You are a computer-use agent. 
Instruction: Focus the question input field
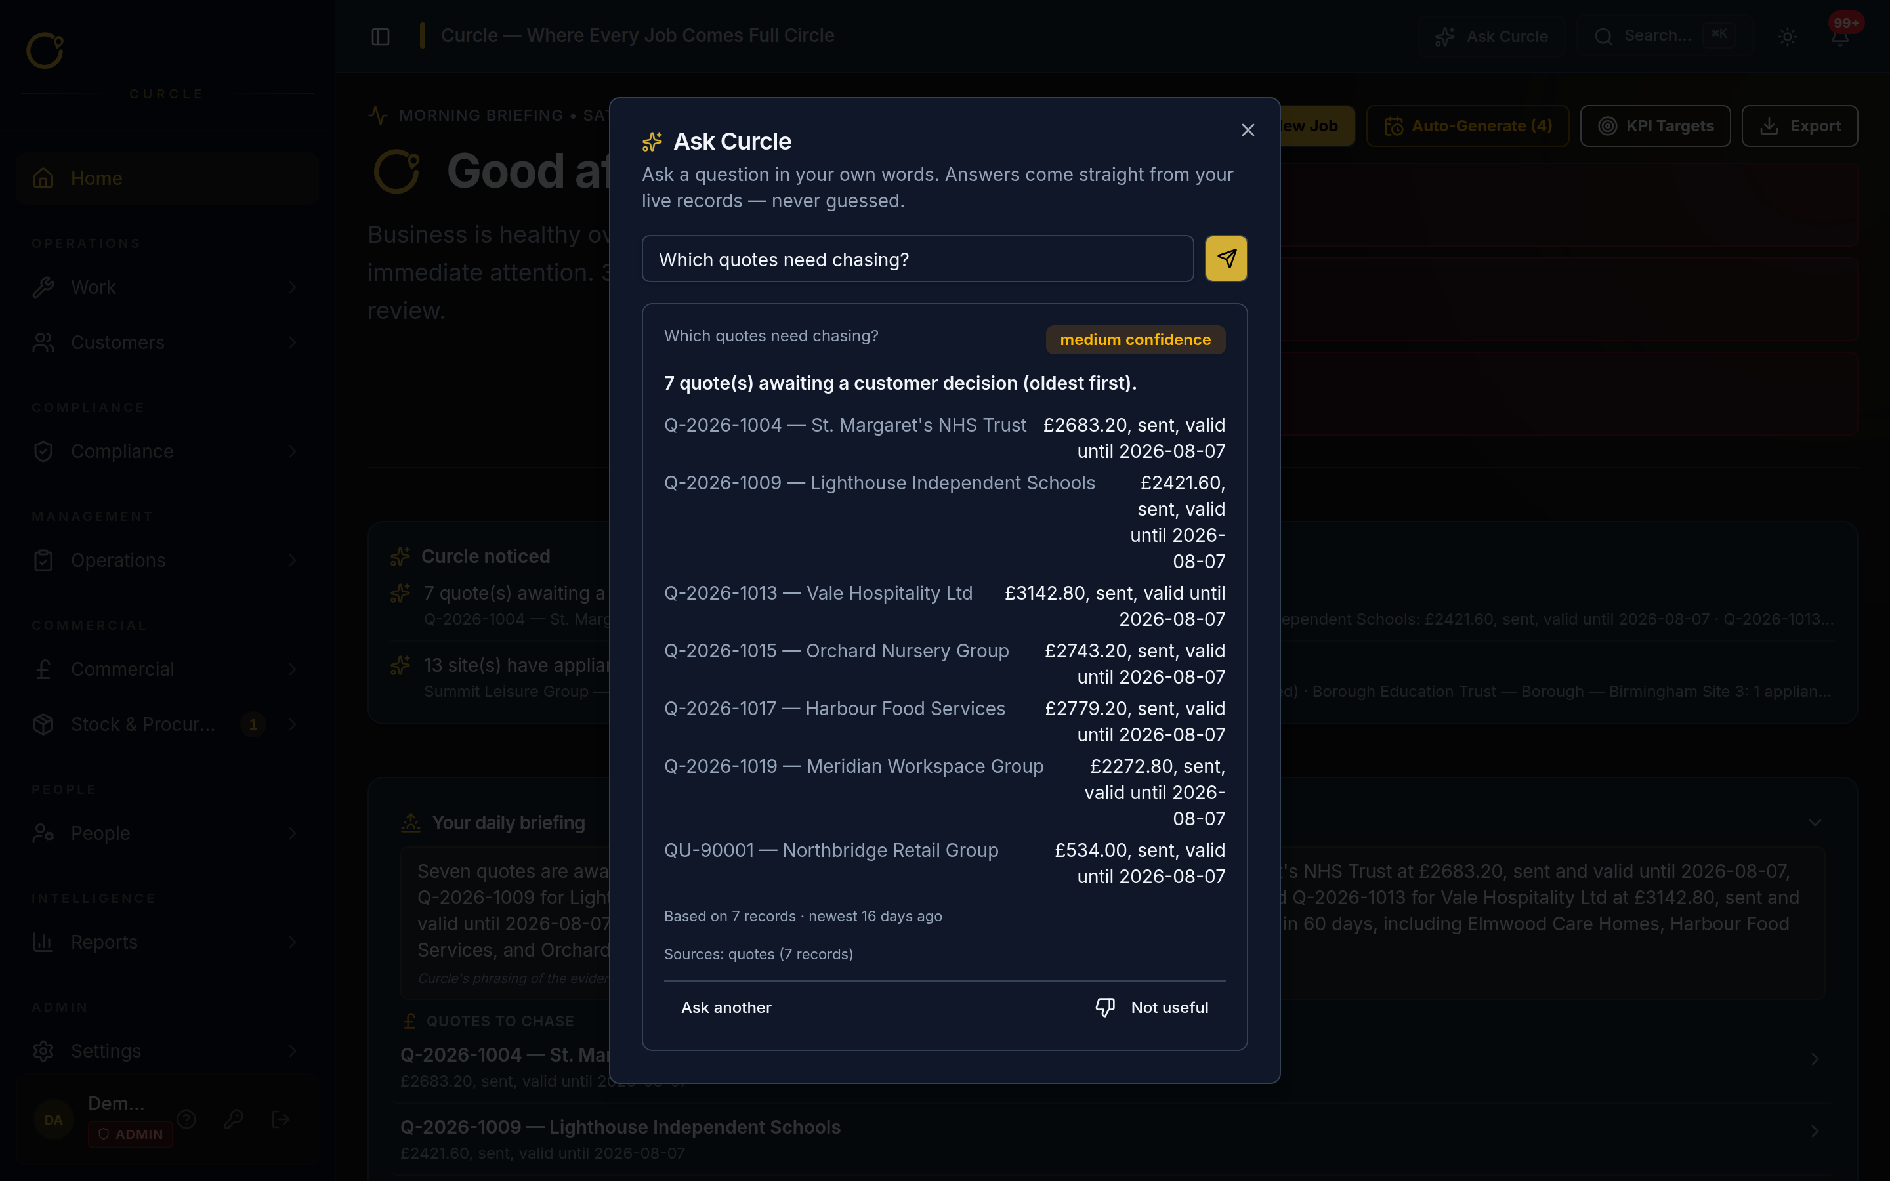917,259
